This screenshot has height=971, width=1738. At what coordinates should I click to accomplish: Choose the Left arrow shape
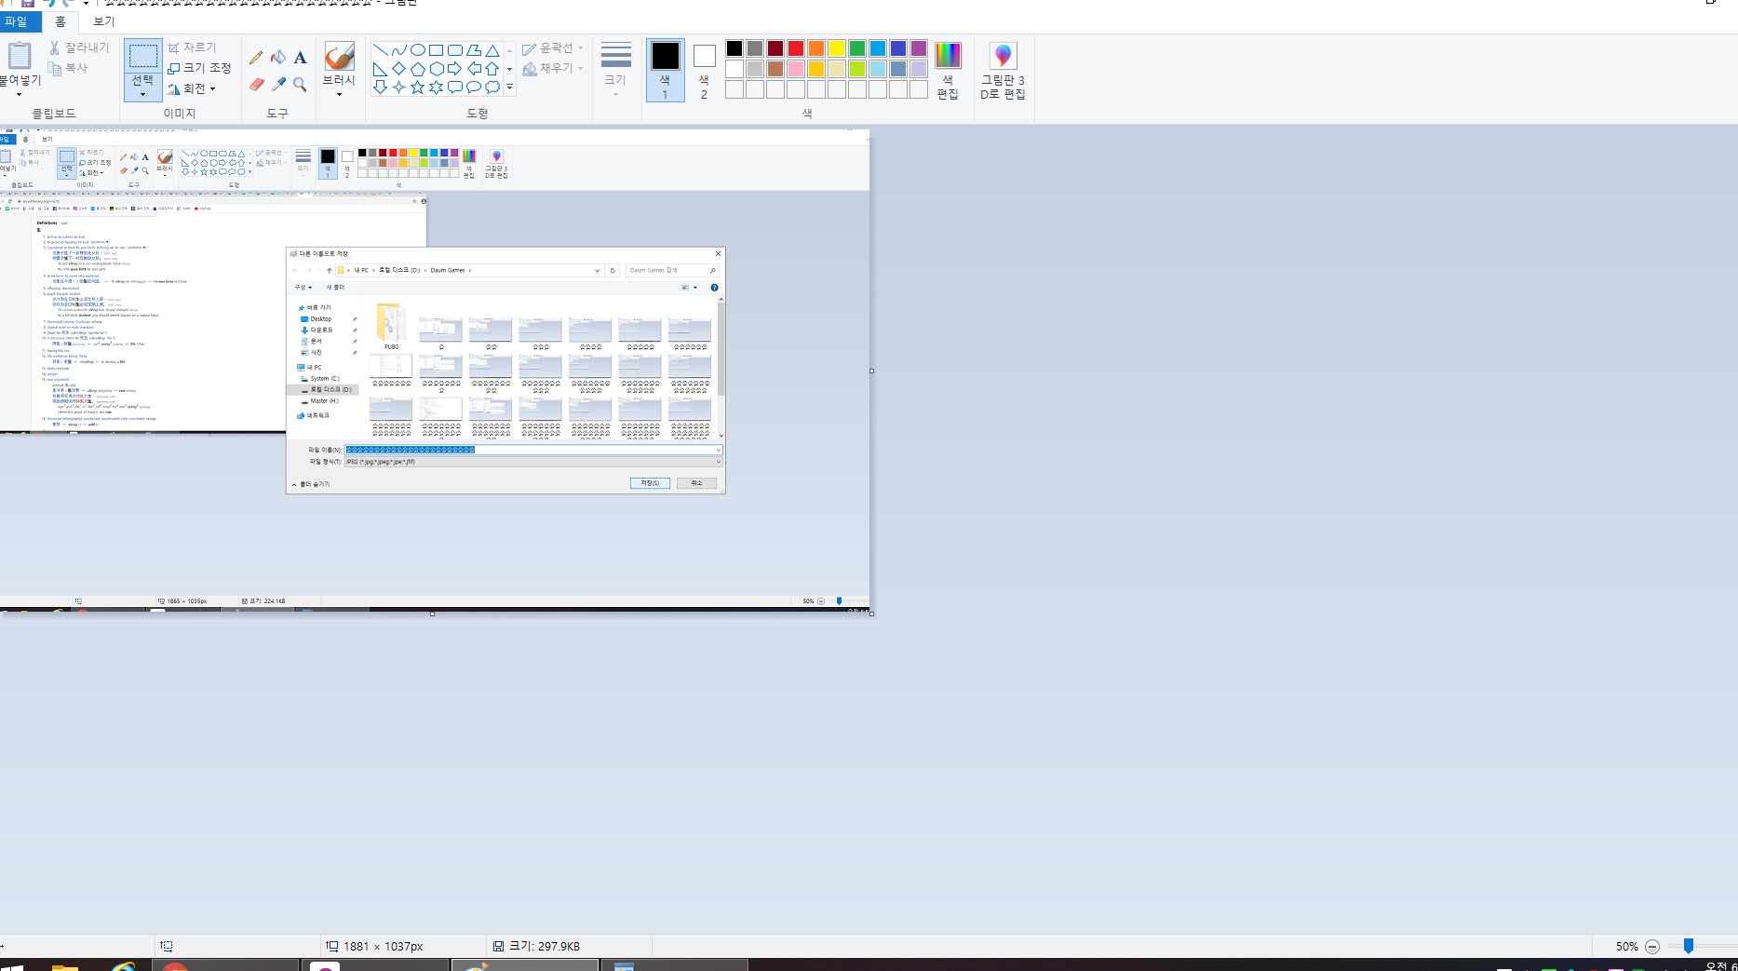473,69
